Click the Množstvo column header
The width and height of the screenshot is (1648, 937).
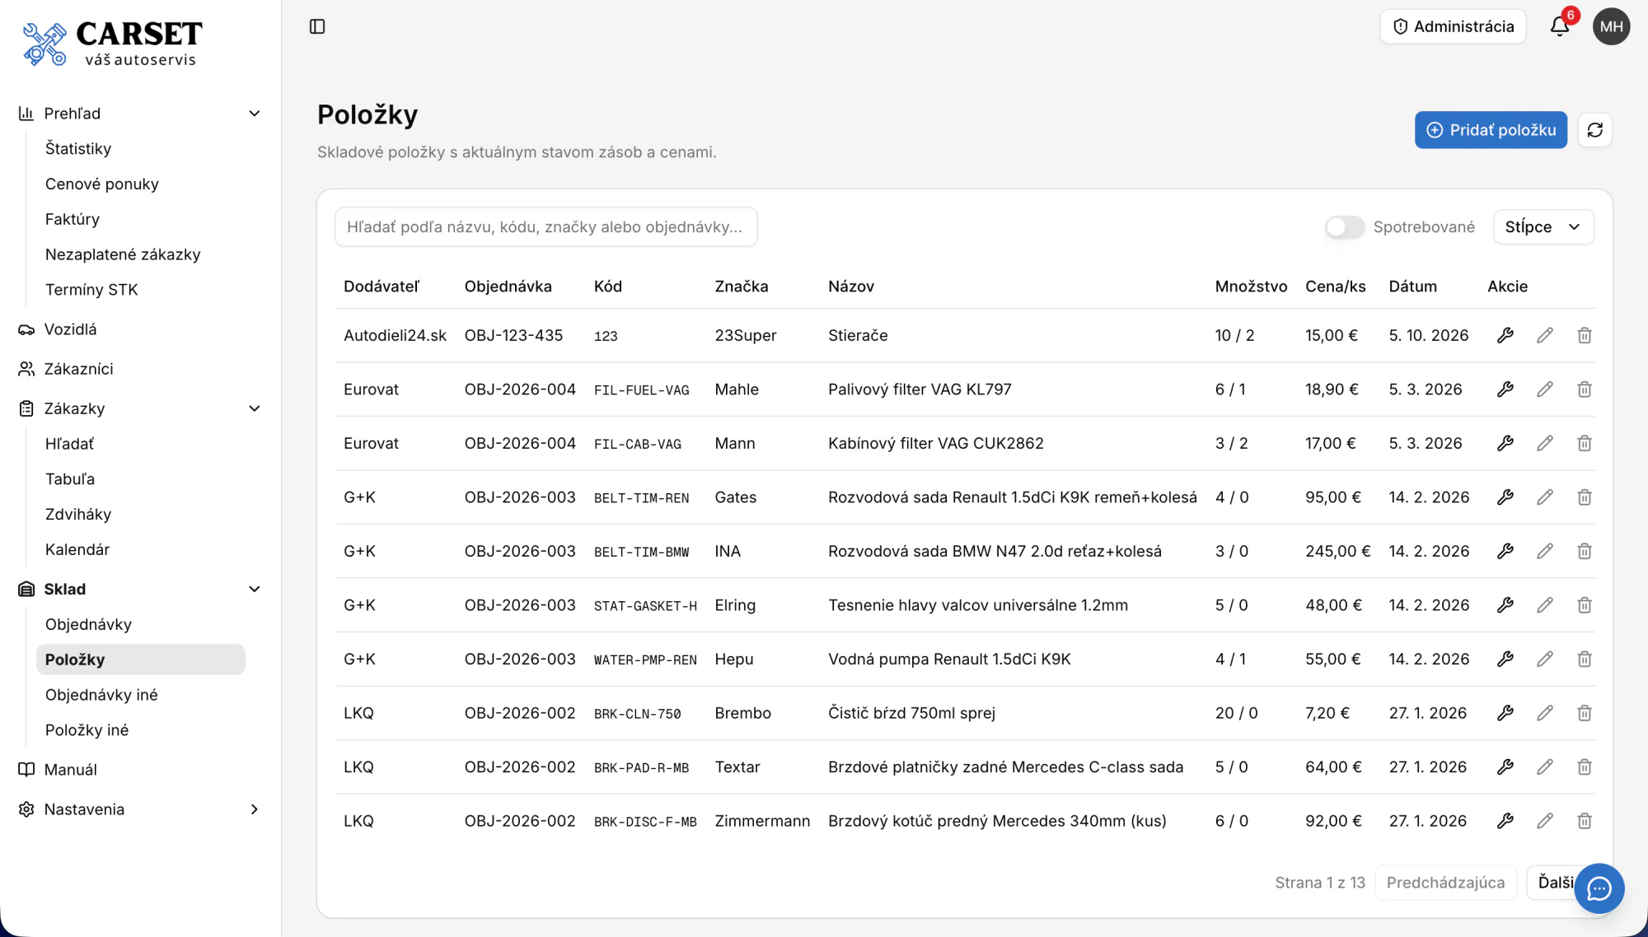pyautogui.click(x=1251, y=287)
